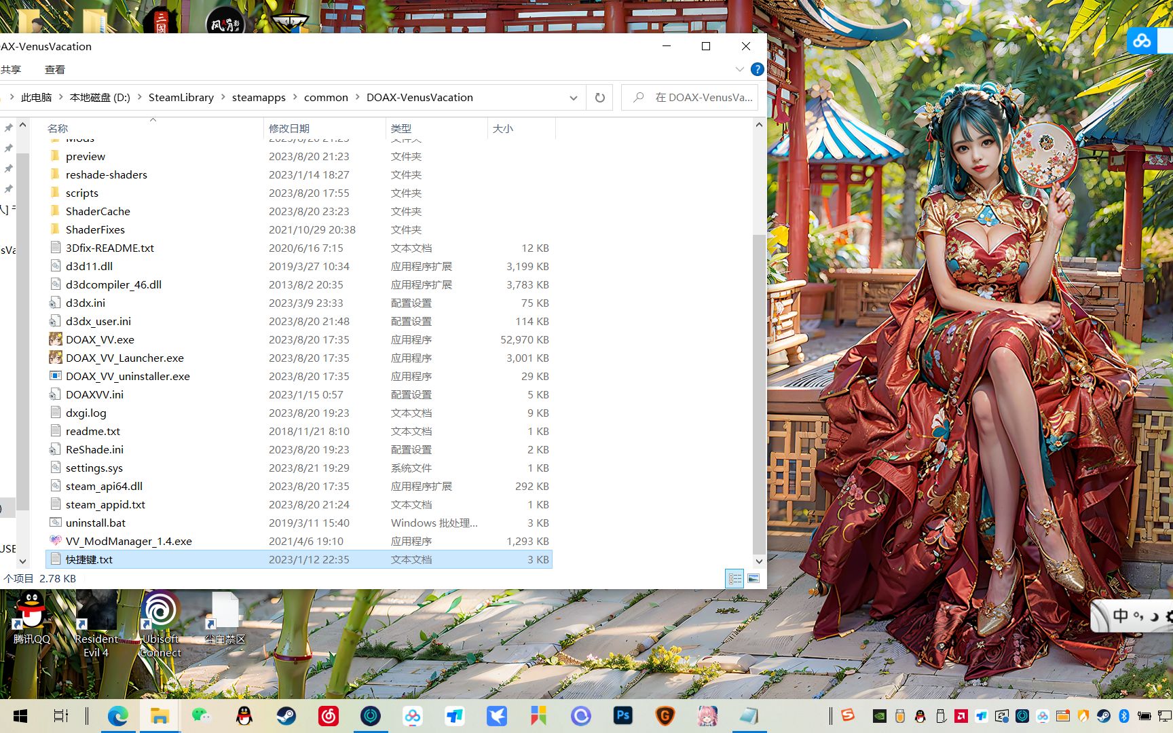Open Resident Evil 4 desktop shortcut
The height and width of the screenshot is (733, 1173).
96,624
